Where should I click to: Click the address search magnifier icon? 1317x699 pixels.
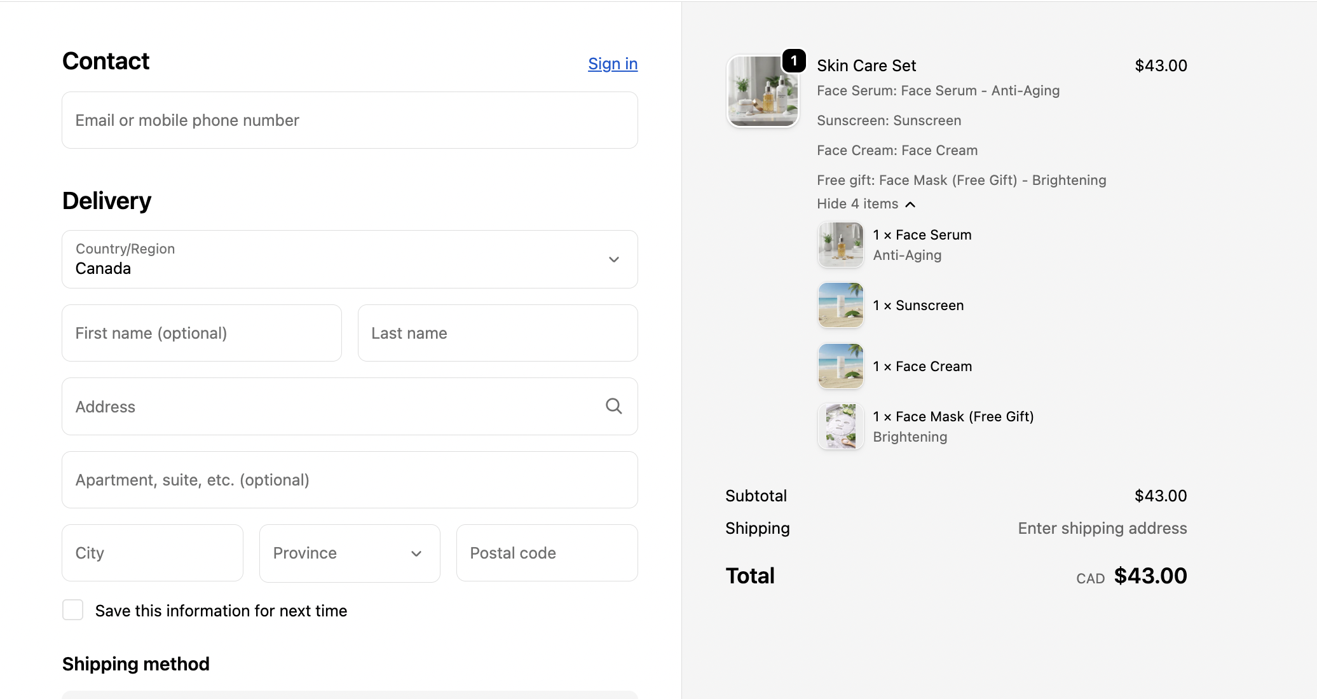tap(613, 406)
